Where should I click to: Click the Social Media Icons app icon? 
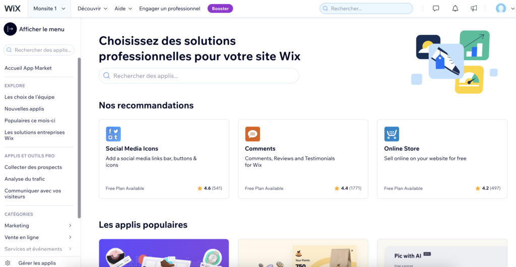113,134
